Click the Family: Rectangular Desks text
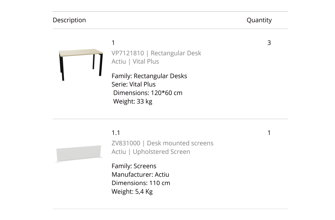 tap(149, 76)
